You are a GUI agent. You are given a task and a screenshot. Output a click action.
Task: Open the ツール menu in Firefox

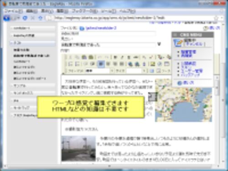[x=109, y=11]
